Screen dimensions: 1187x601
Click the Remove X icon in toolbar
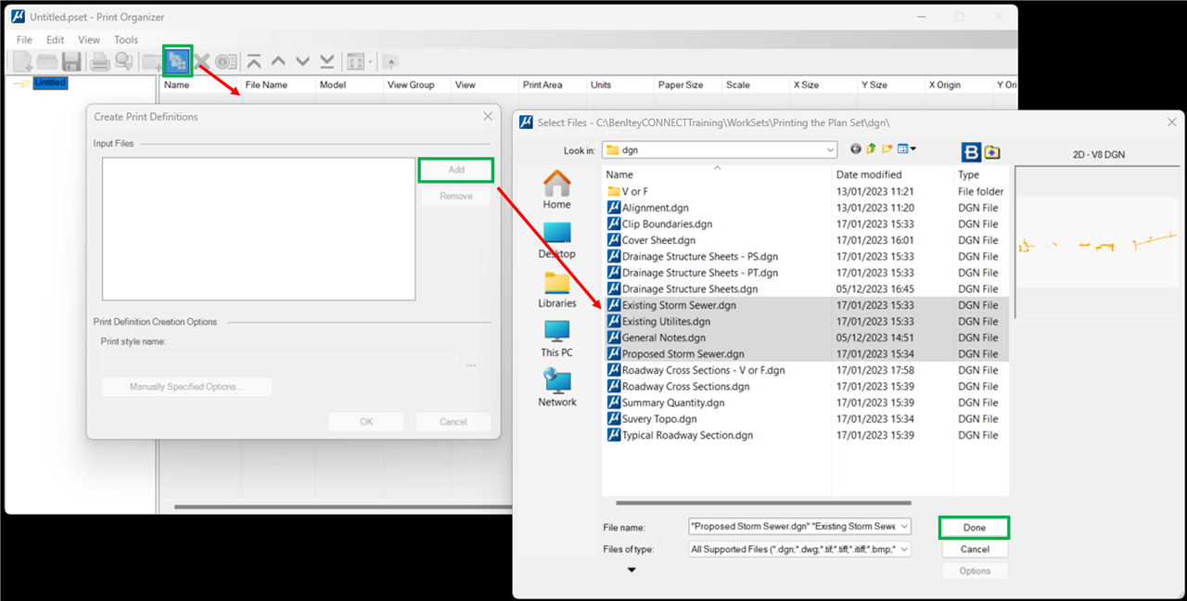[201, 62]
